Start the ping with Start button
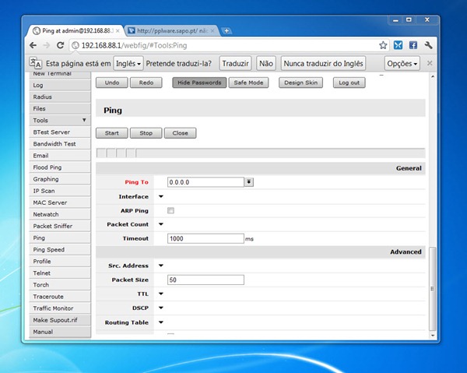The width and height of the screenshot is (467, 373). click(x=111, y=133)
